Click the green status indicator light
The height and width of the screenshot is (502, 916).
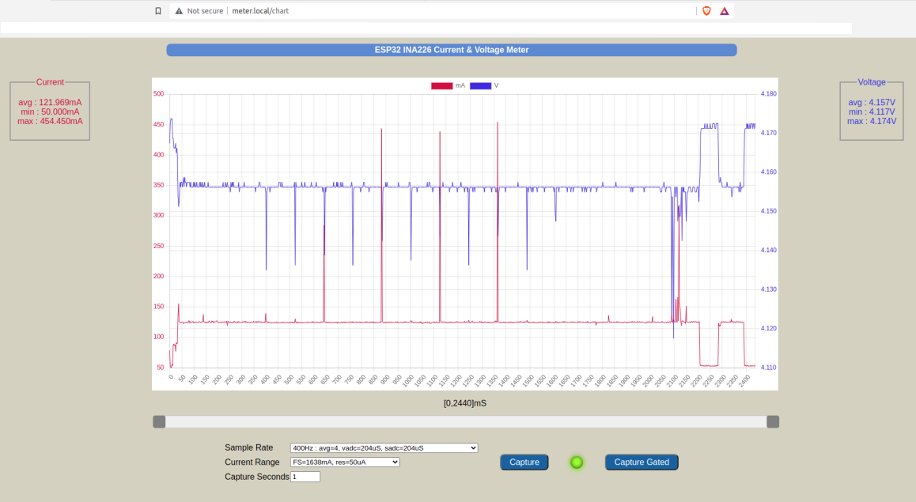[x=577, y=462]
